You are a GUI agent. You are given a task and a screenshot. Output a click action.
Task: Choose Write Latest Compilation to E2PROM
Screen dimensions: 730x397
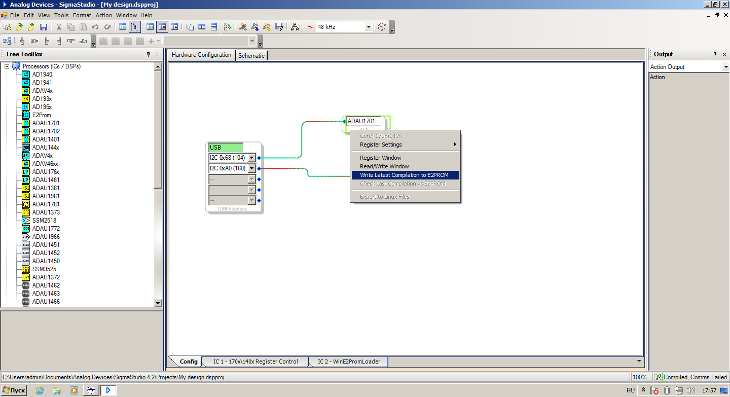click(406, 175)
